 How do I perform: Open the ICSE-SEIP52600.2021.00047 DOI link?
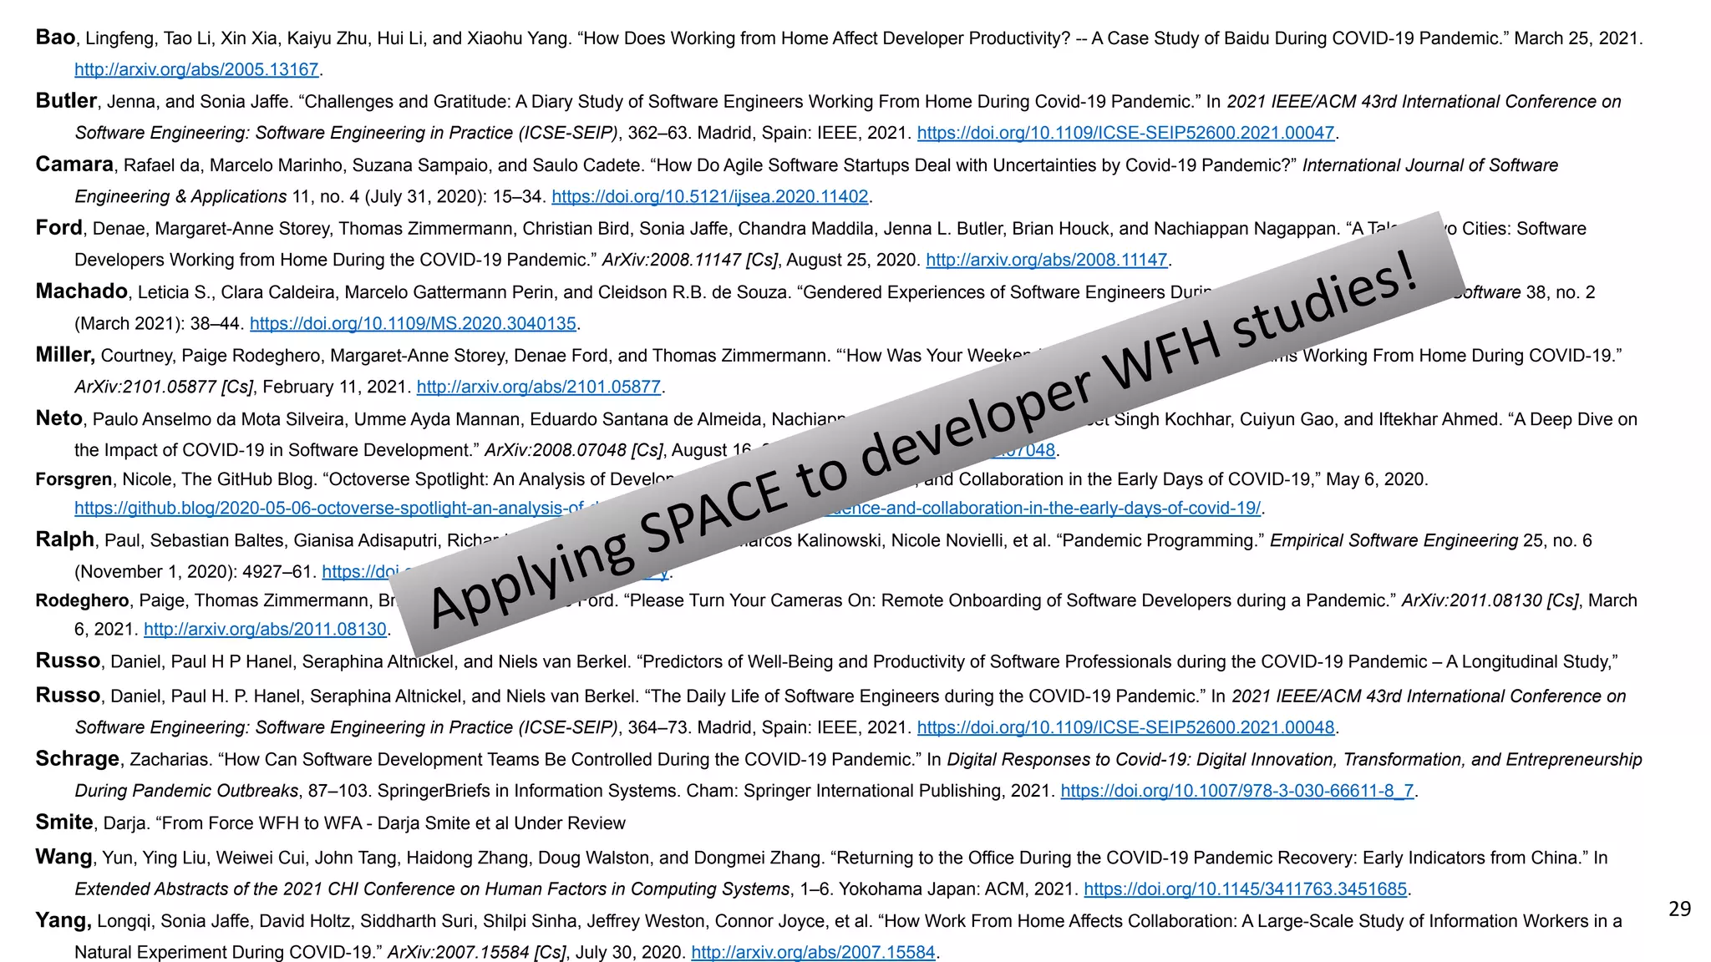tap(1125, 133)
